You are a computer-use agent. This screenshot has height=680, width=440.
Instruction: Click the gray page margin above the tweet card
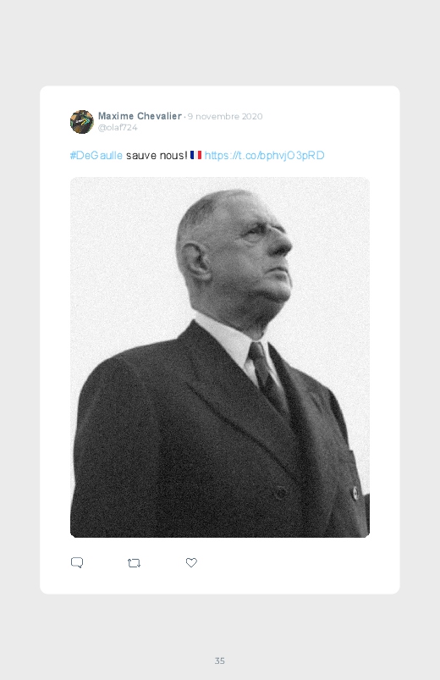(220, 43)
